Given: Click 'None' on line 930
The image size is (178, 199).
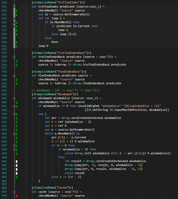Looking at the screenshot, I should 55,42.
